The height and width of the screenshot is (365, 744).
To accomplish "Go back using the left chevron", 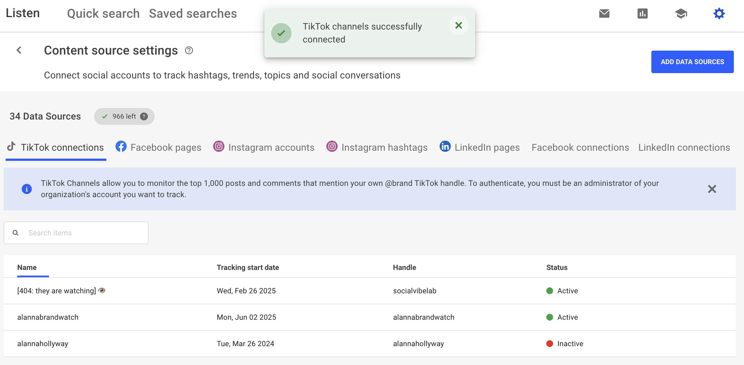I will pyautogui.click(x=19, y=50).
